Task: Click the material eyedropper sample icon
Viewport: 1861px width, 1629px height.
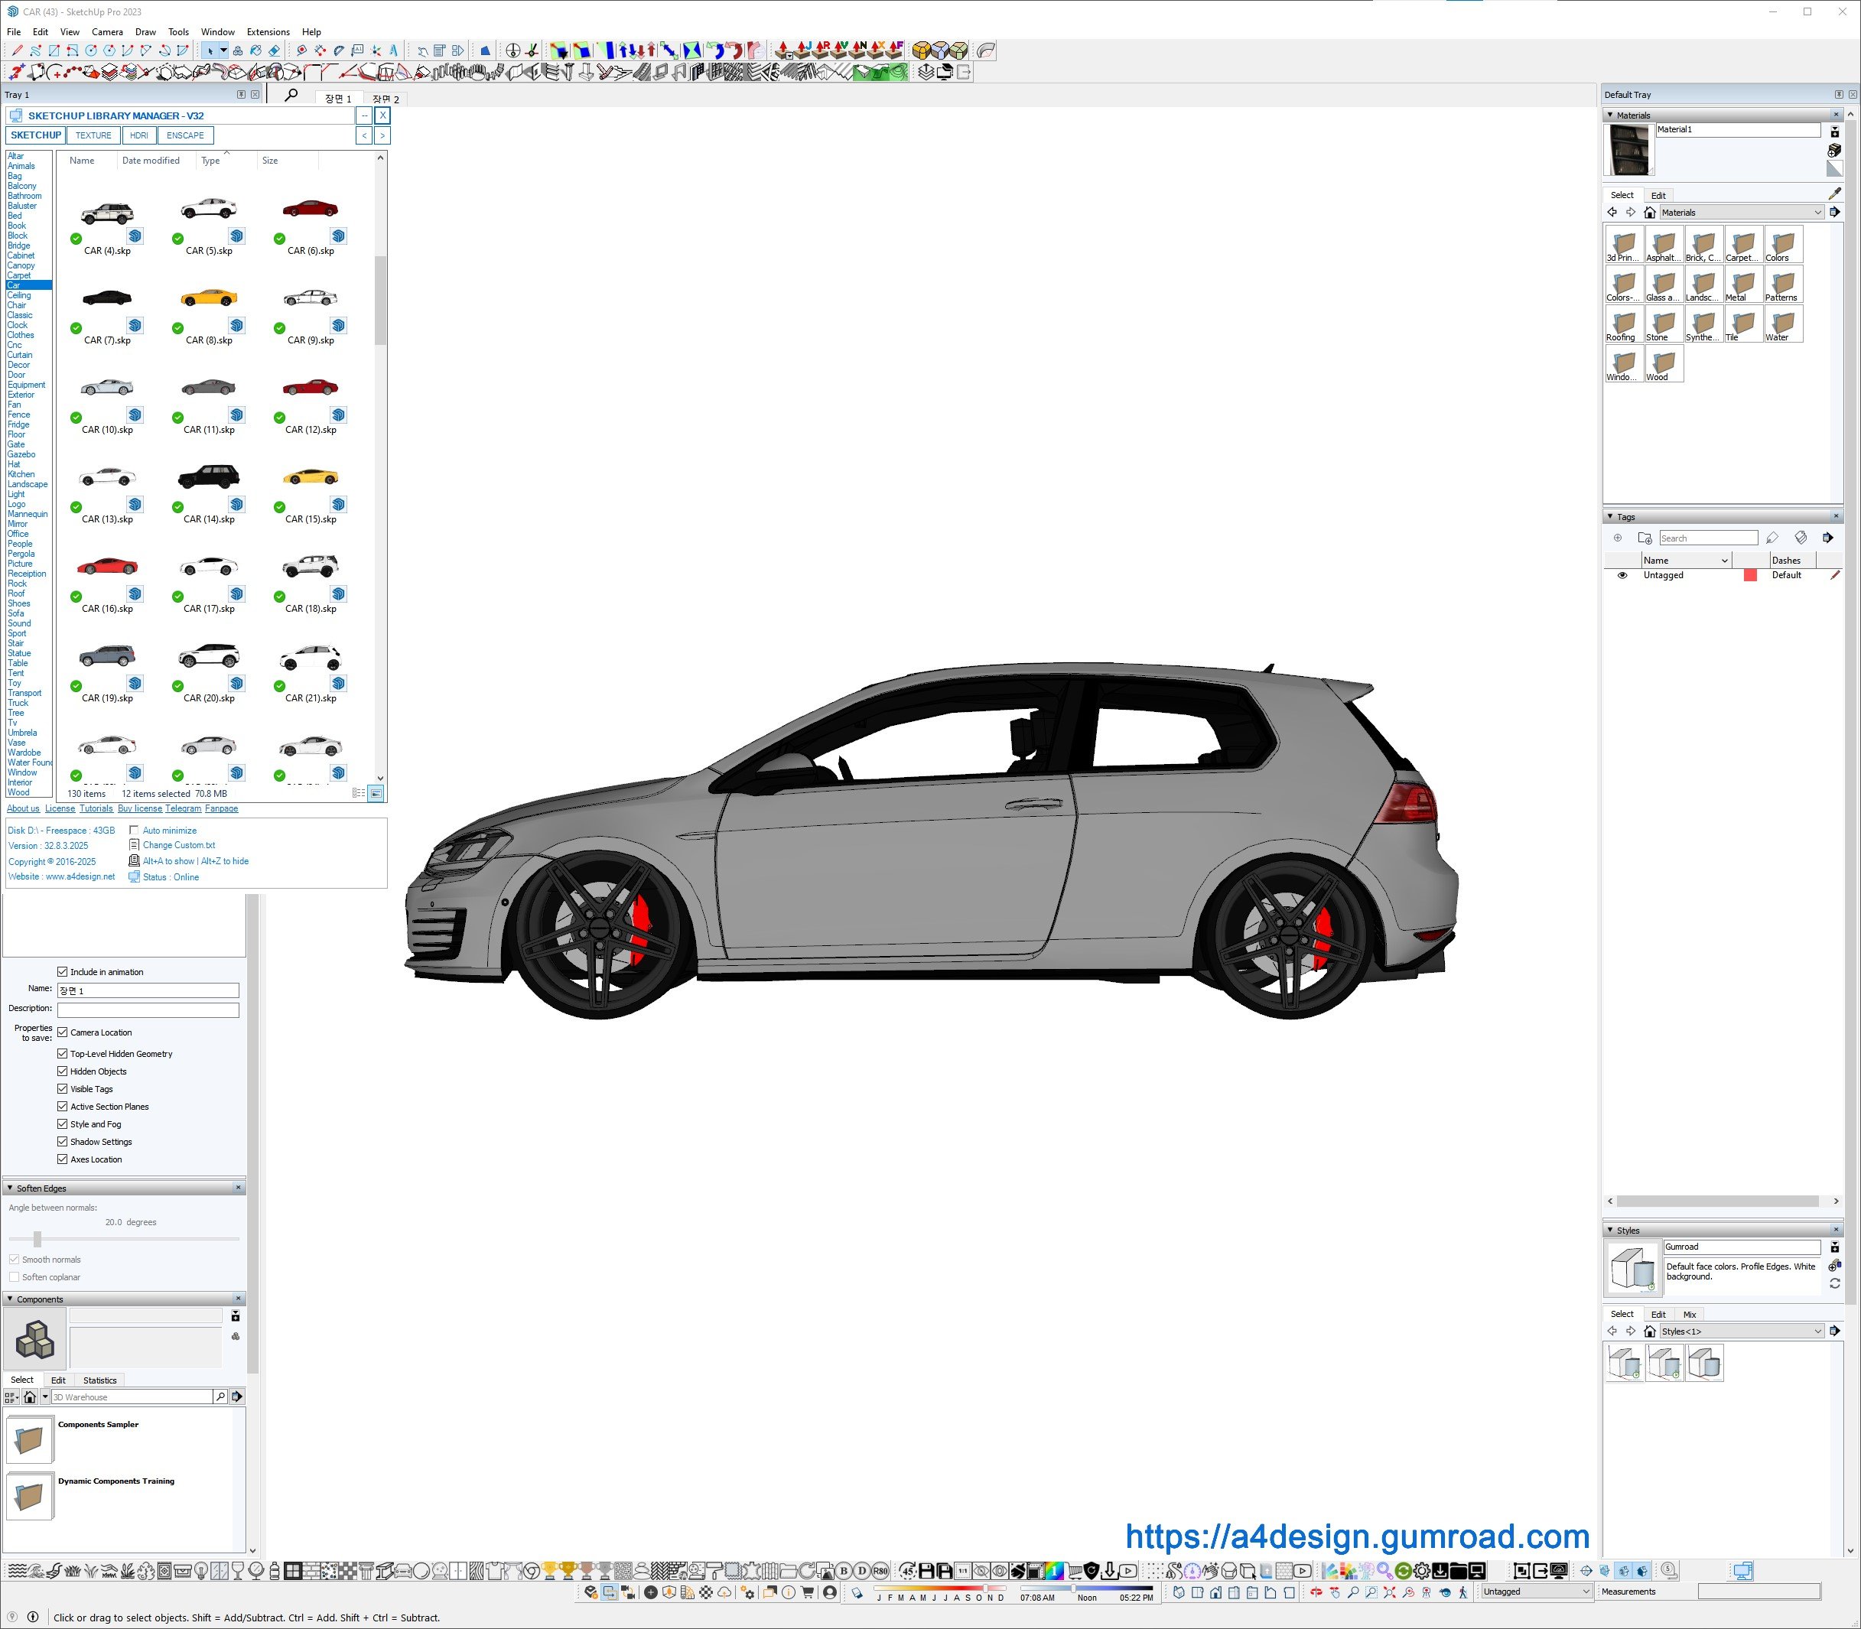Action: pos(1833,193)
